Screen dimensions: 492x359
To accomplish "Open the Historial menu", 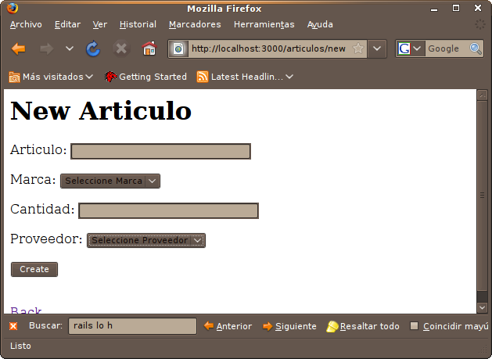I will 138,24.
